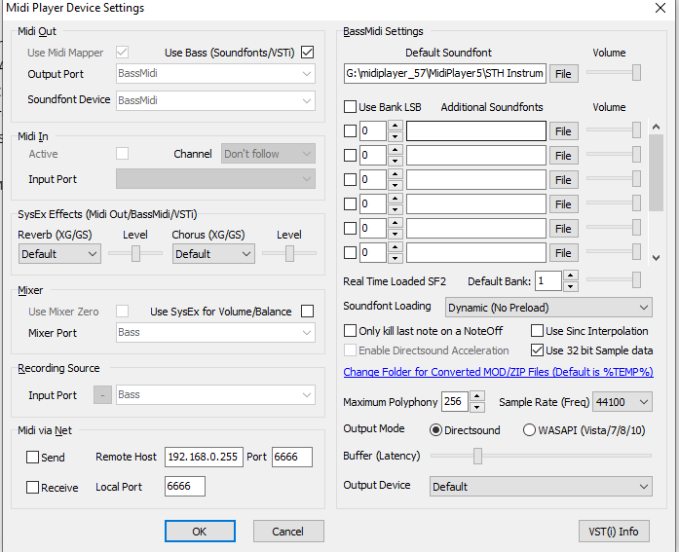The width and height of the screenshot is (679, 552).
Task: Open the Output Device dropdown
Action: 541,486
